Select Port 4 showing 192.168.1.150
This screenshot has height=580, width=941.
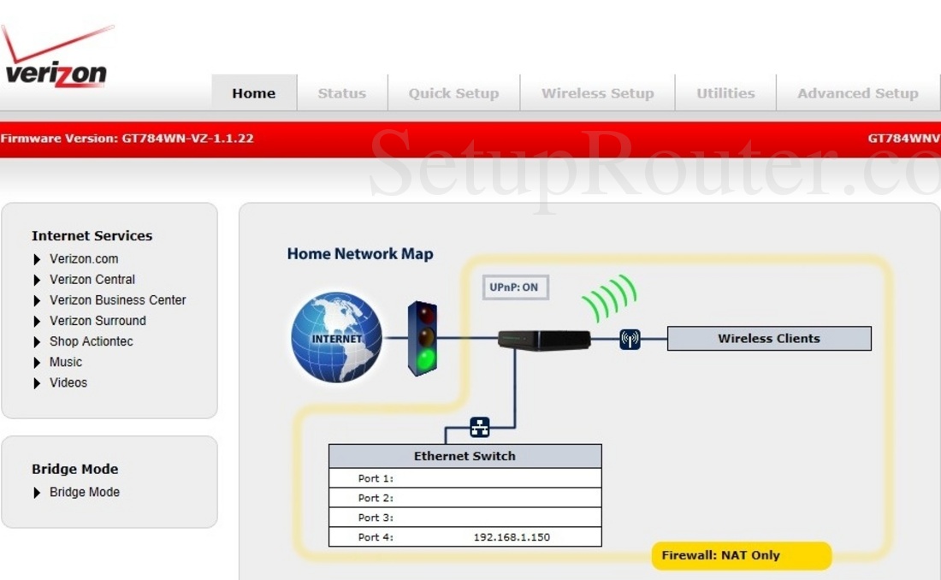pyautogui.click(x=465, y=536)
